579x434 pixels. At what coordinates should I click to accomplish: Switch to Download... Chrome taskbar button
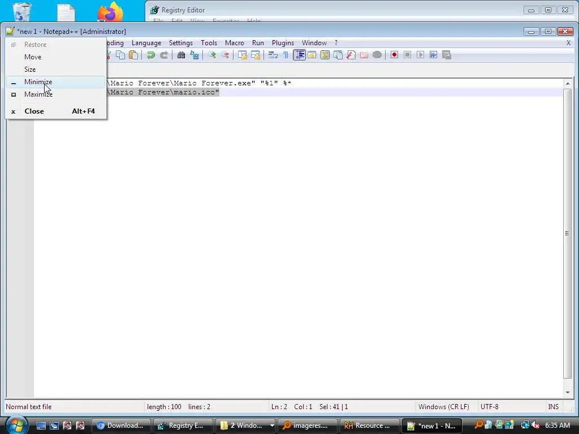pyautogui.click(x=121, y=426)
